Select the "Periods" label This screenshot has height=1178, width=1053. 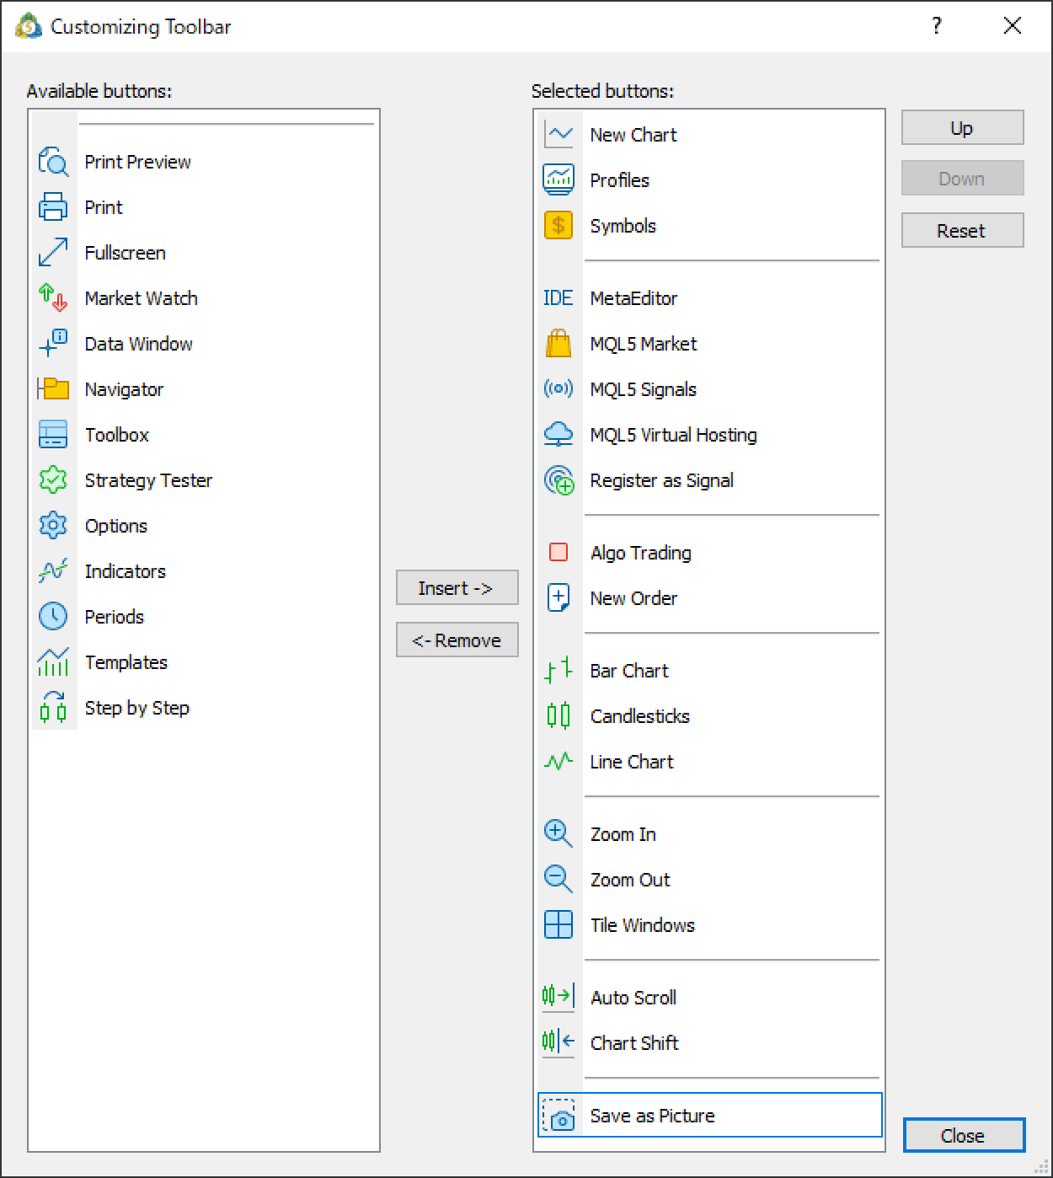115,617
